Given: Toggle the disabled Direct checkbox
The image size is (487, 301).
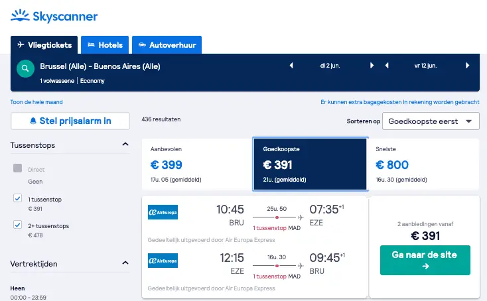Looking at the screenshot, I should [18, 168].
